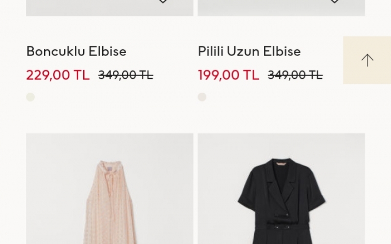This screenshot has height=244, width=391.
Task: Click the 229,00 TL sale price
Action: (58, 75)
